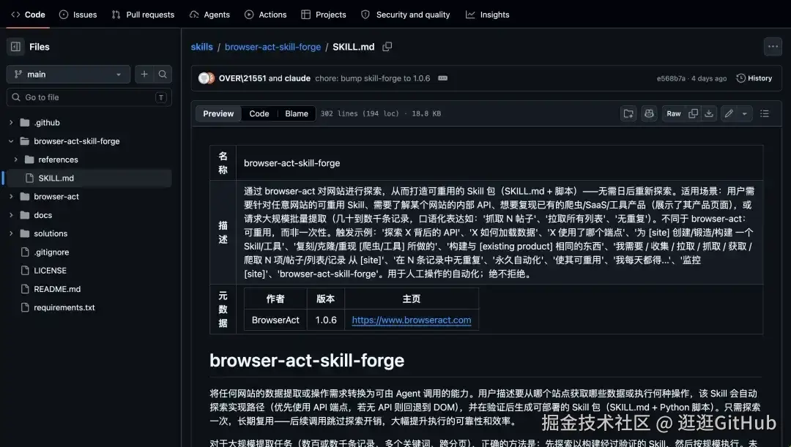
Task: Click version cell 1.0.6
Action: tap(326, 320)
